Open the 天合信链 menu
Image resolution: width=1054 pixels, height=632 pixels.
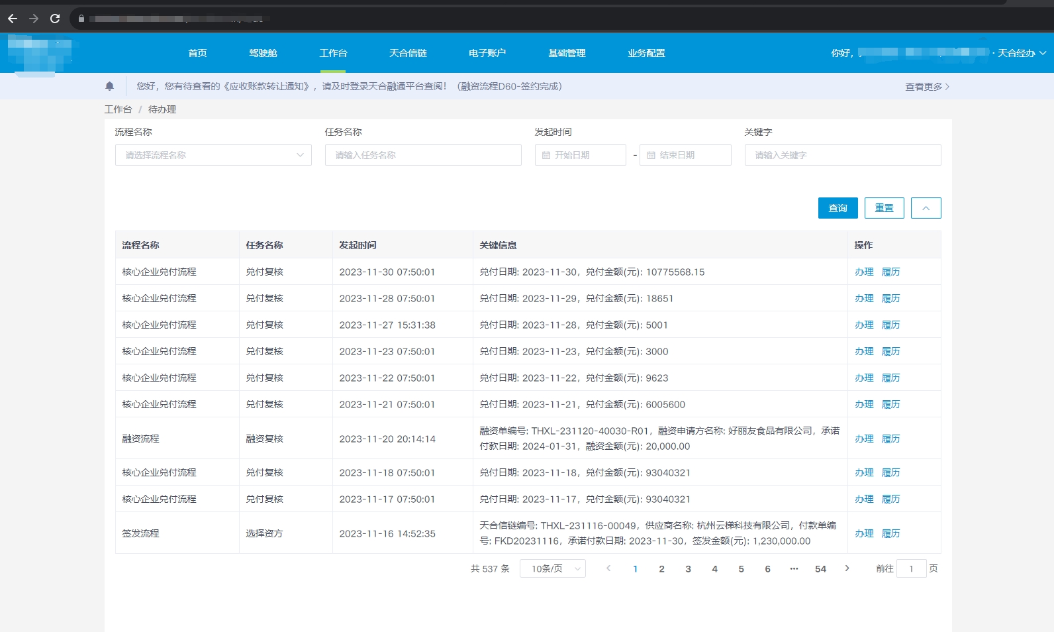pos(408,53)
